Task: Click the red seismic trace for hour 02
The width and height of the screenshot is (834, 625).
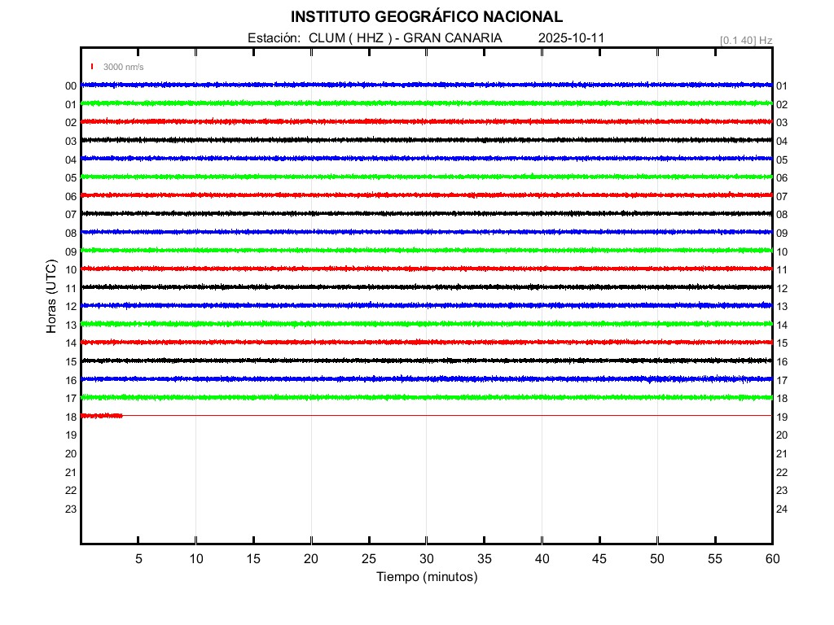Action: coord(426,121)
